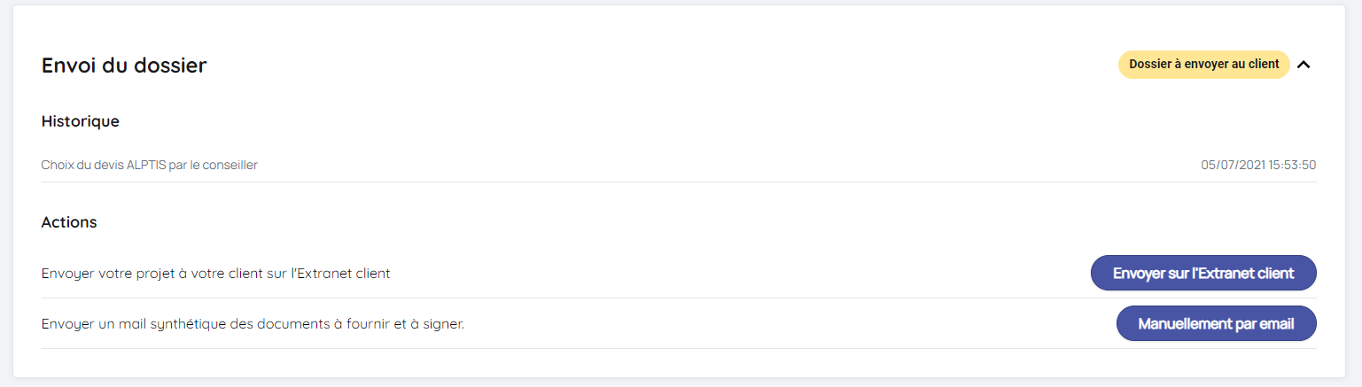Click the history time 15:53:50
Image resolution: width=1362 pixels, height=387 pixels.
click(1292, 166)
